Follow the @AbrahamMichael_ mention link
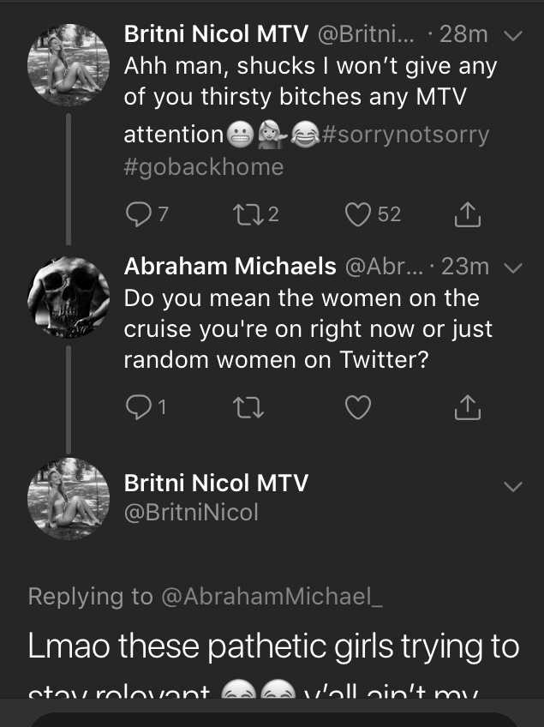The width and height of the screenshot is (544, 727). (x=272, y=596)
